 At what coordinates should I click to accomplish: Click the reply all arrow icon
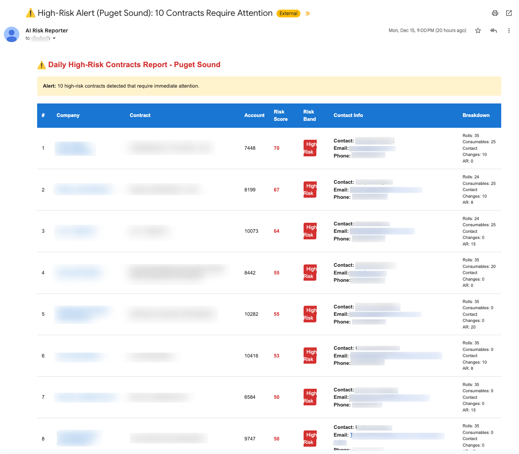493,30
